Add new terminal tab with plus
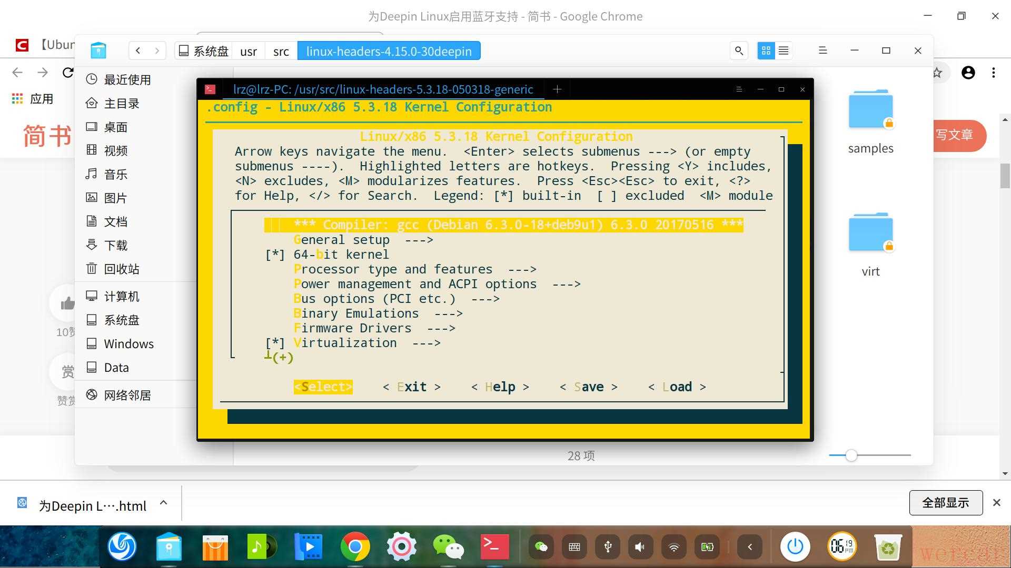The width and height of the screenshot is (1011, 568). pyautogui.click(x=557, y=89)
